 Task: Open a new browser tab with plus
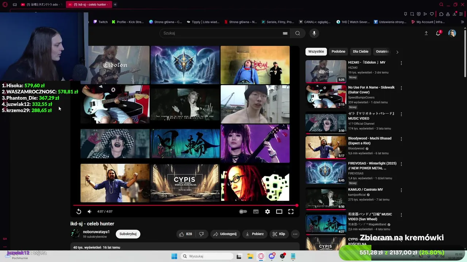[115, 4]
